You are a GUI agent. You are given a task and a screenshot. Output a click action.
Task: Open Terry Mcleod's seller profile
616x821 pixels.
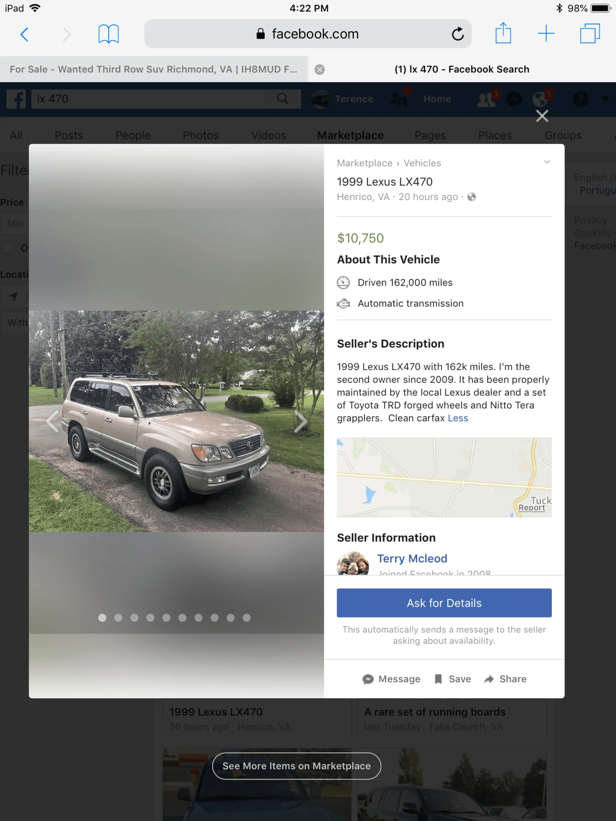point(412,558)
